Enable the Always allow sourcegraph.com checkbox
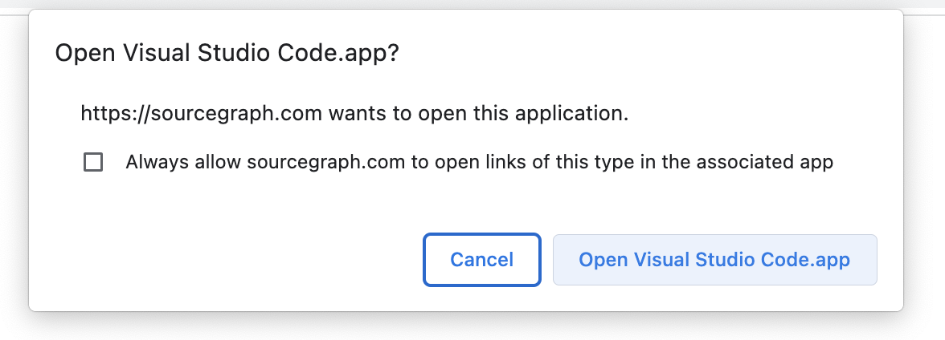 point(93,163)
